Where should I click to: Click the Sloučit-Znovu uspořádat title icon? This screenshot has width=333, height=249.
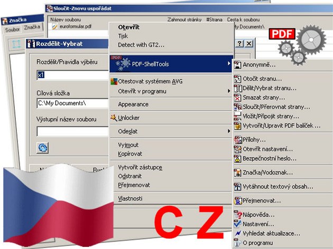pyautogui.click(x=50, y=8)
